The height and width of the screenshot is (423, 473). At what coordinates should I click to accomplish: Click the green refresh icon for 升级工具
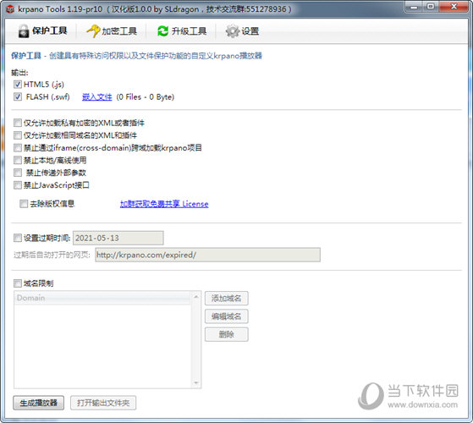click(x=163, y=31)
